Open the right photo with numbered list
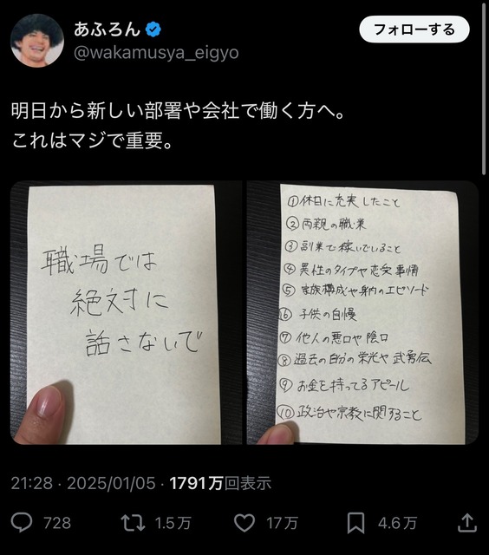 362,312
